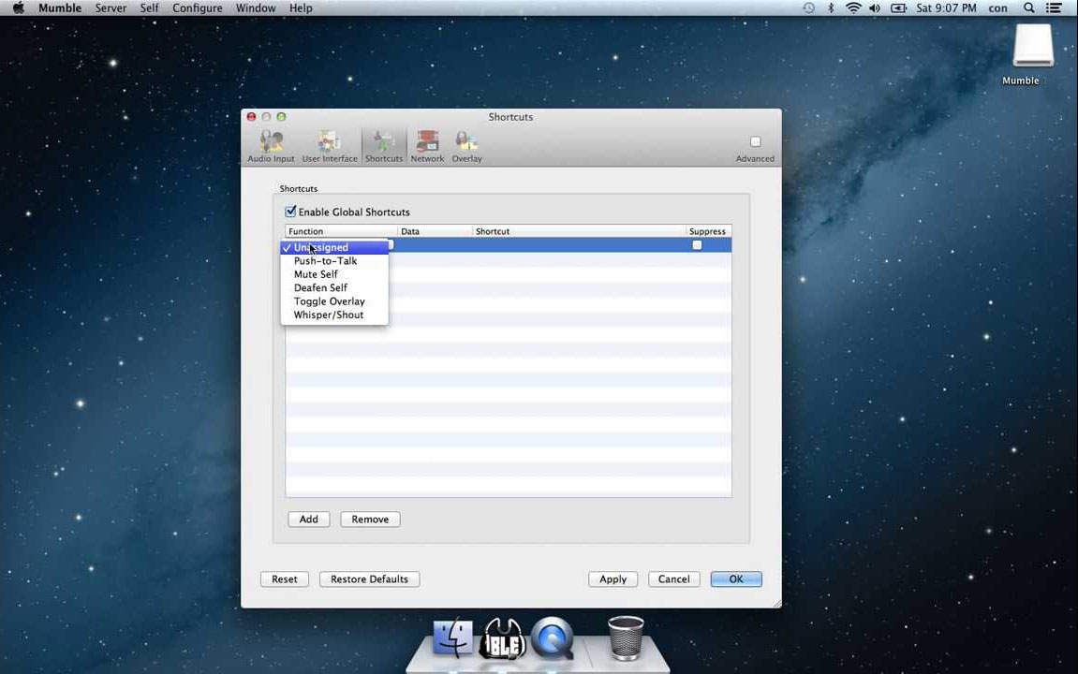
Task: Confirm with the OK button
Action: (736, 579)
